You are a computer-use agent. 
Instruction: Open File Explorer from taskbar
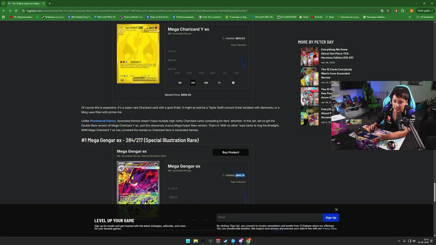[196, 241]
